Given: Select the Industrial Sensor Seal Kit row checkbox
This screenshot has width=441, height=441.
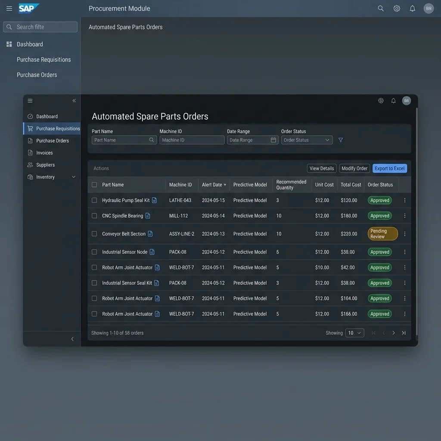Looking at the screenshot, I should pos(94,283).
